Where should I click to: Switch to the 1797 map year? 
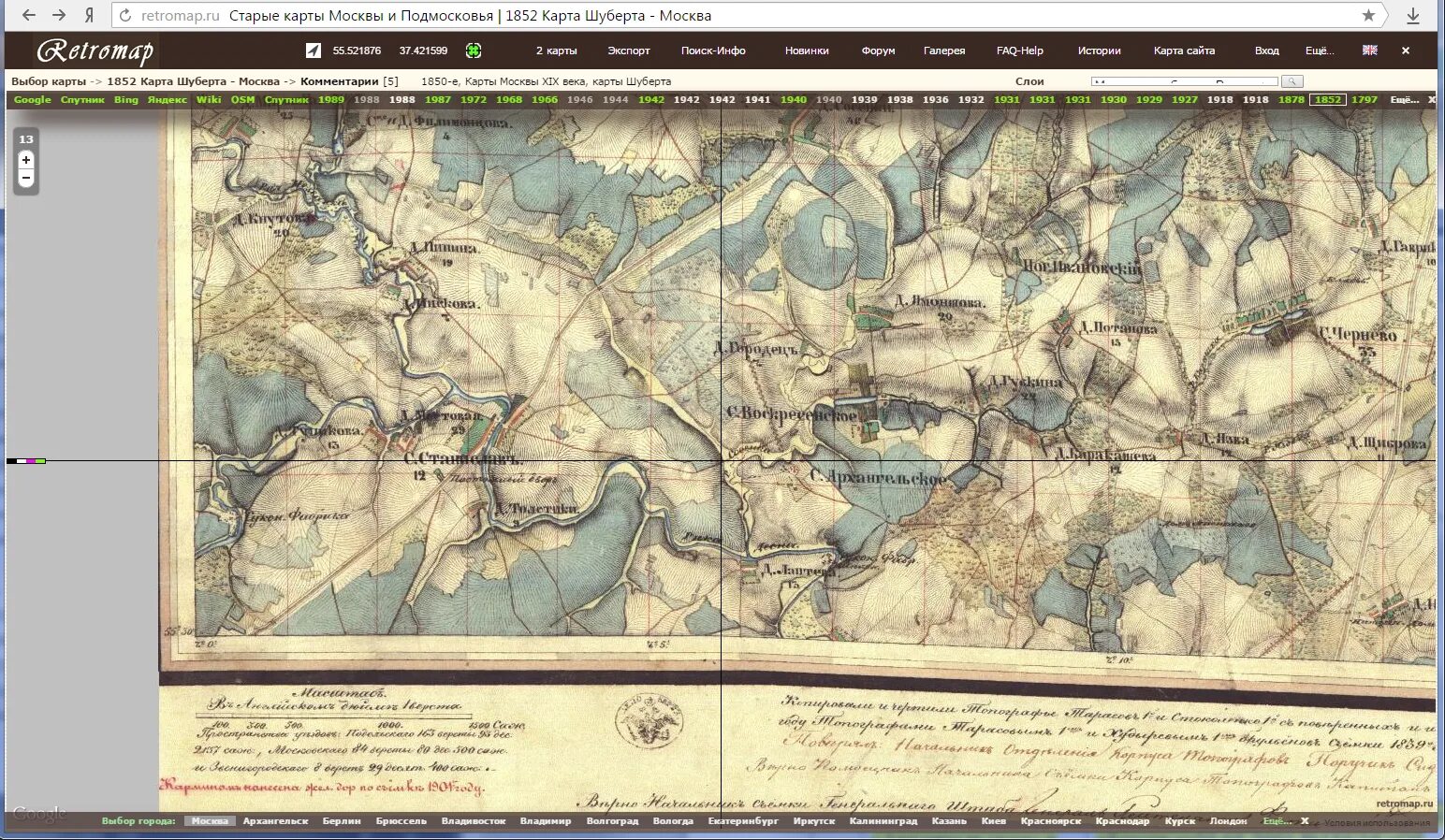click(x=1365, y=99)
